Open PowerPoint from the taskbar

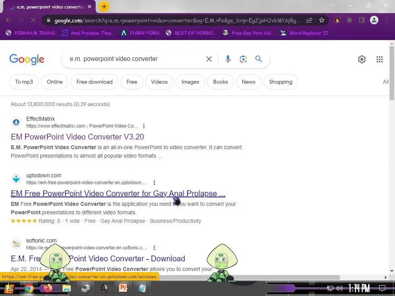(123, 288)
